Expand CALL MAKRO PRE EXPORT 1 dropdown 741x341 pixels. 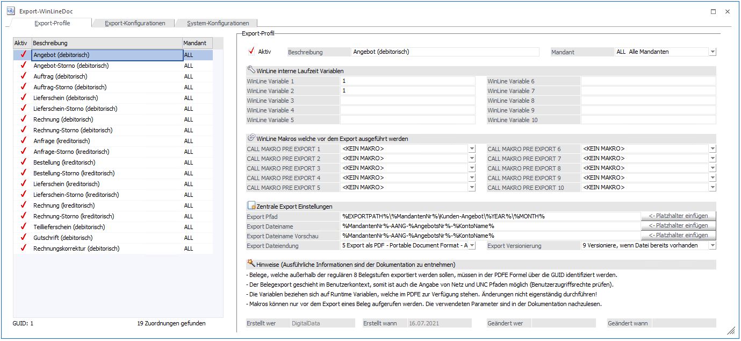pos(472,149)
